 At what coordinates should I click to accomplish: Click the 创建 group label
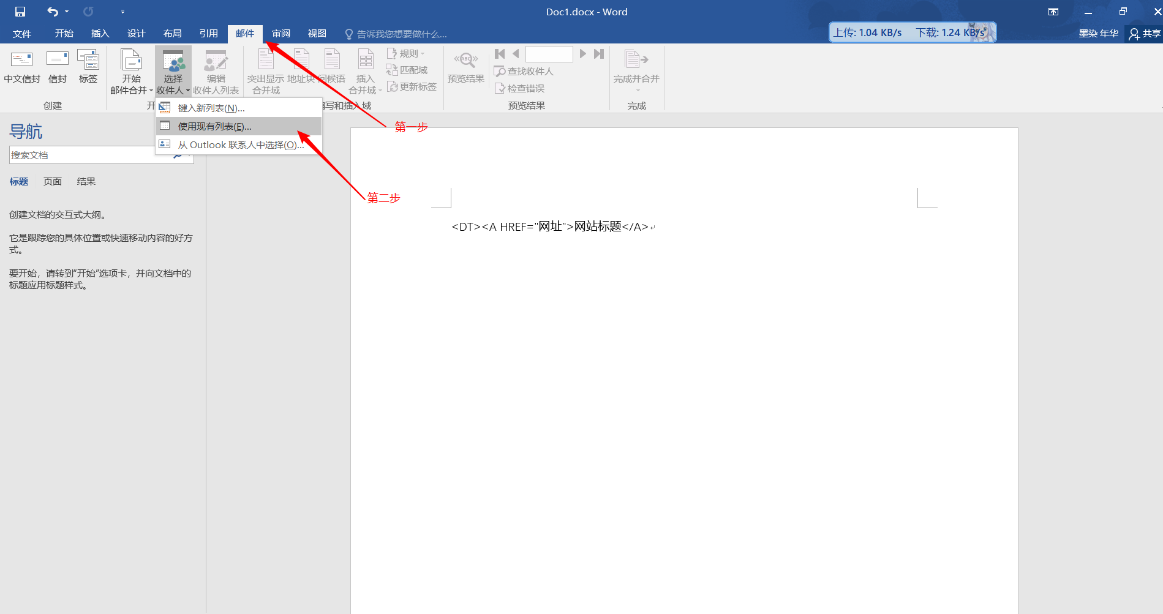tap(53, 106)
